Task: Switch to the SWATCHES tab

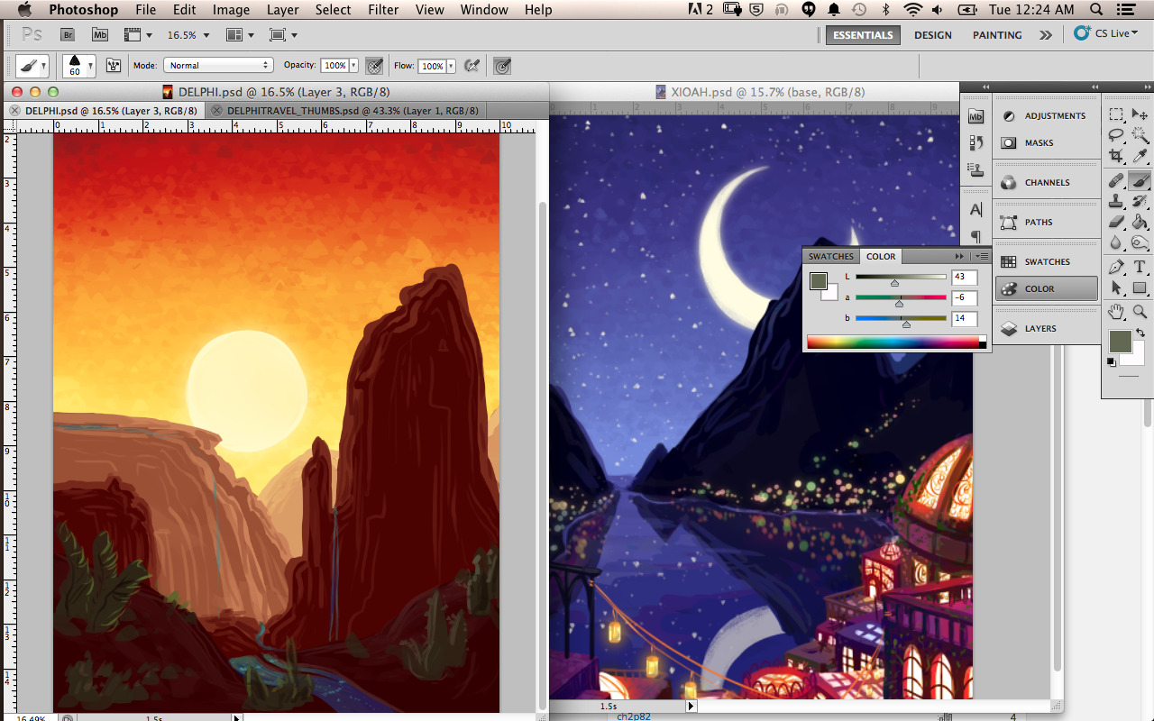Action: click(x=830, y=256)
